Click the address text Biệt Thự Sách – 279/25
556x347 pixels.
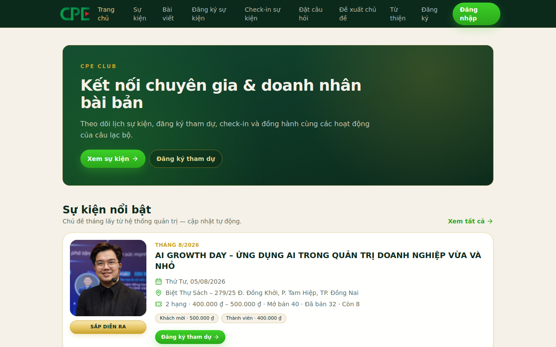tap(262, 293)
